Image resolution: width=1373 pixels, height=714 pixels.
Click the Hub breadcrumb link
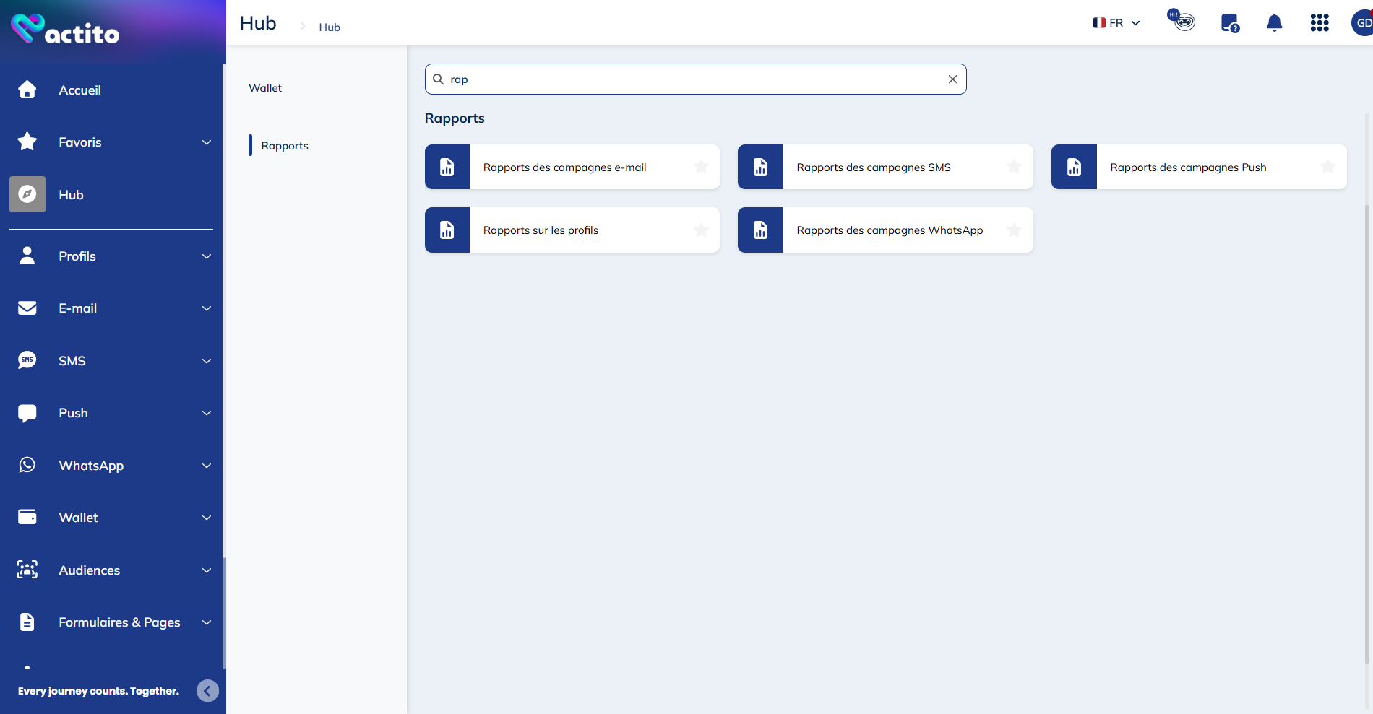[330, 27]
